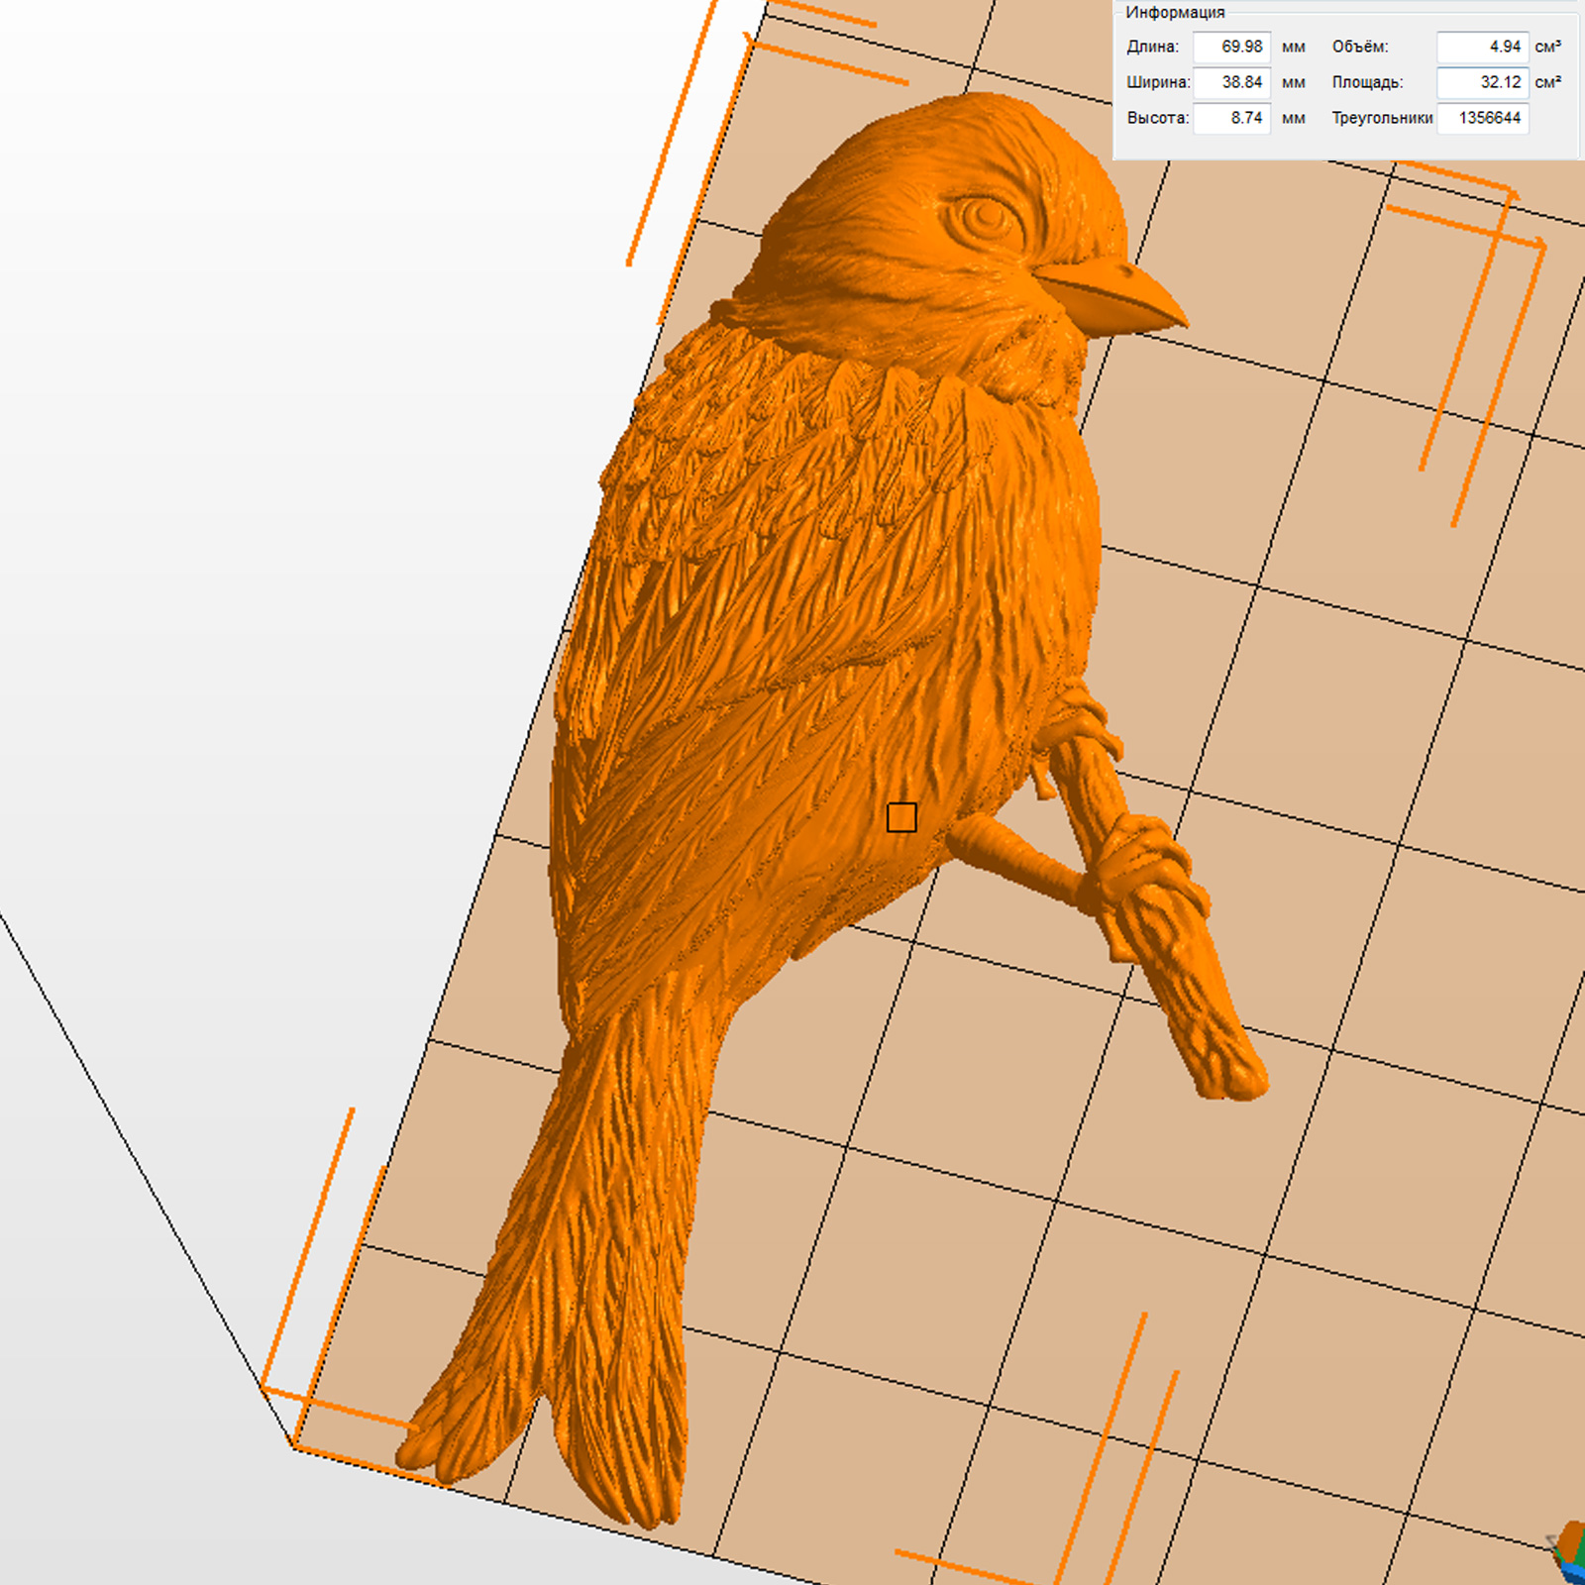This screenshot has width=1585, height=1585.
Task: Select the Площадь value field
Action: [1482, 82]
